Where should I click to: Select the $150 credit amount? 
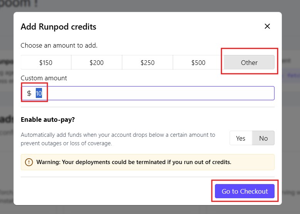point(46,62)
